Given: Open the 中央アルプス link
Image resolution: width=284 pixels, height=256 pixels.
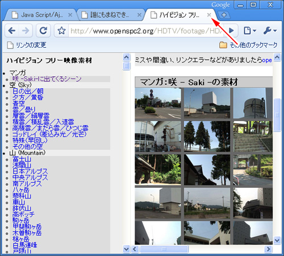Looking at the screenshot, I should (x=30, y=177).
